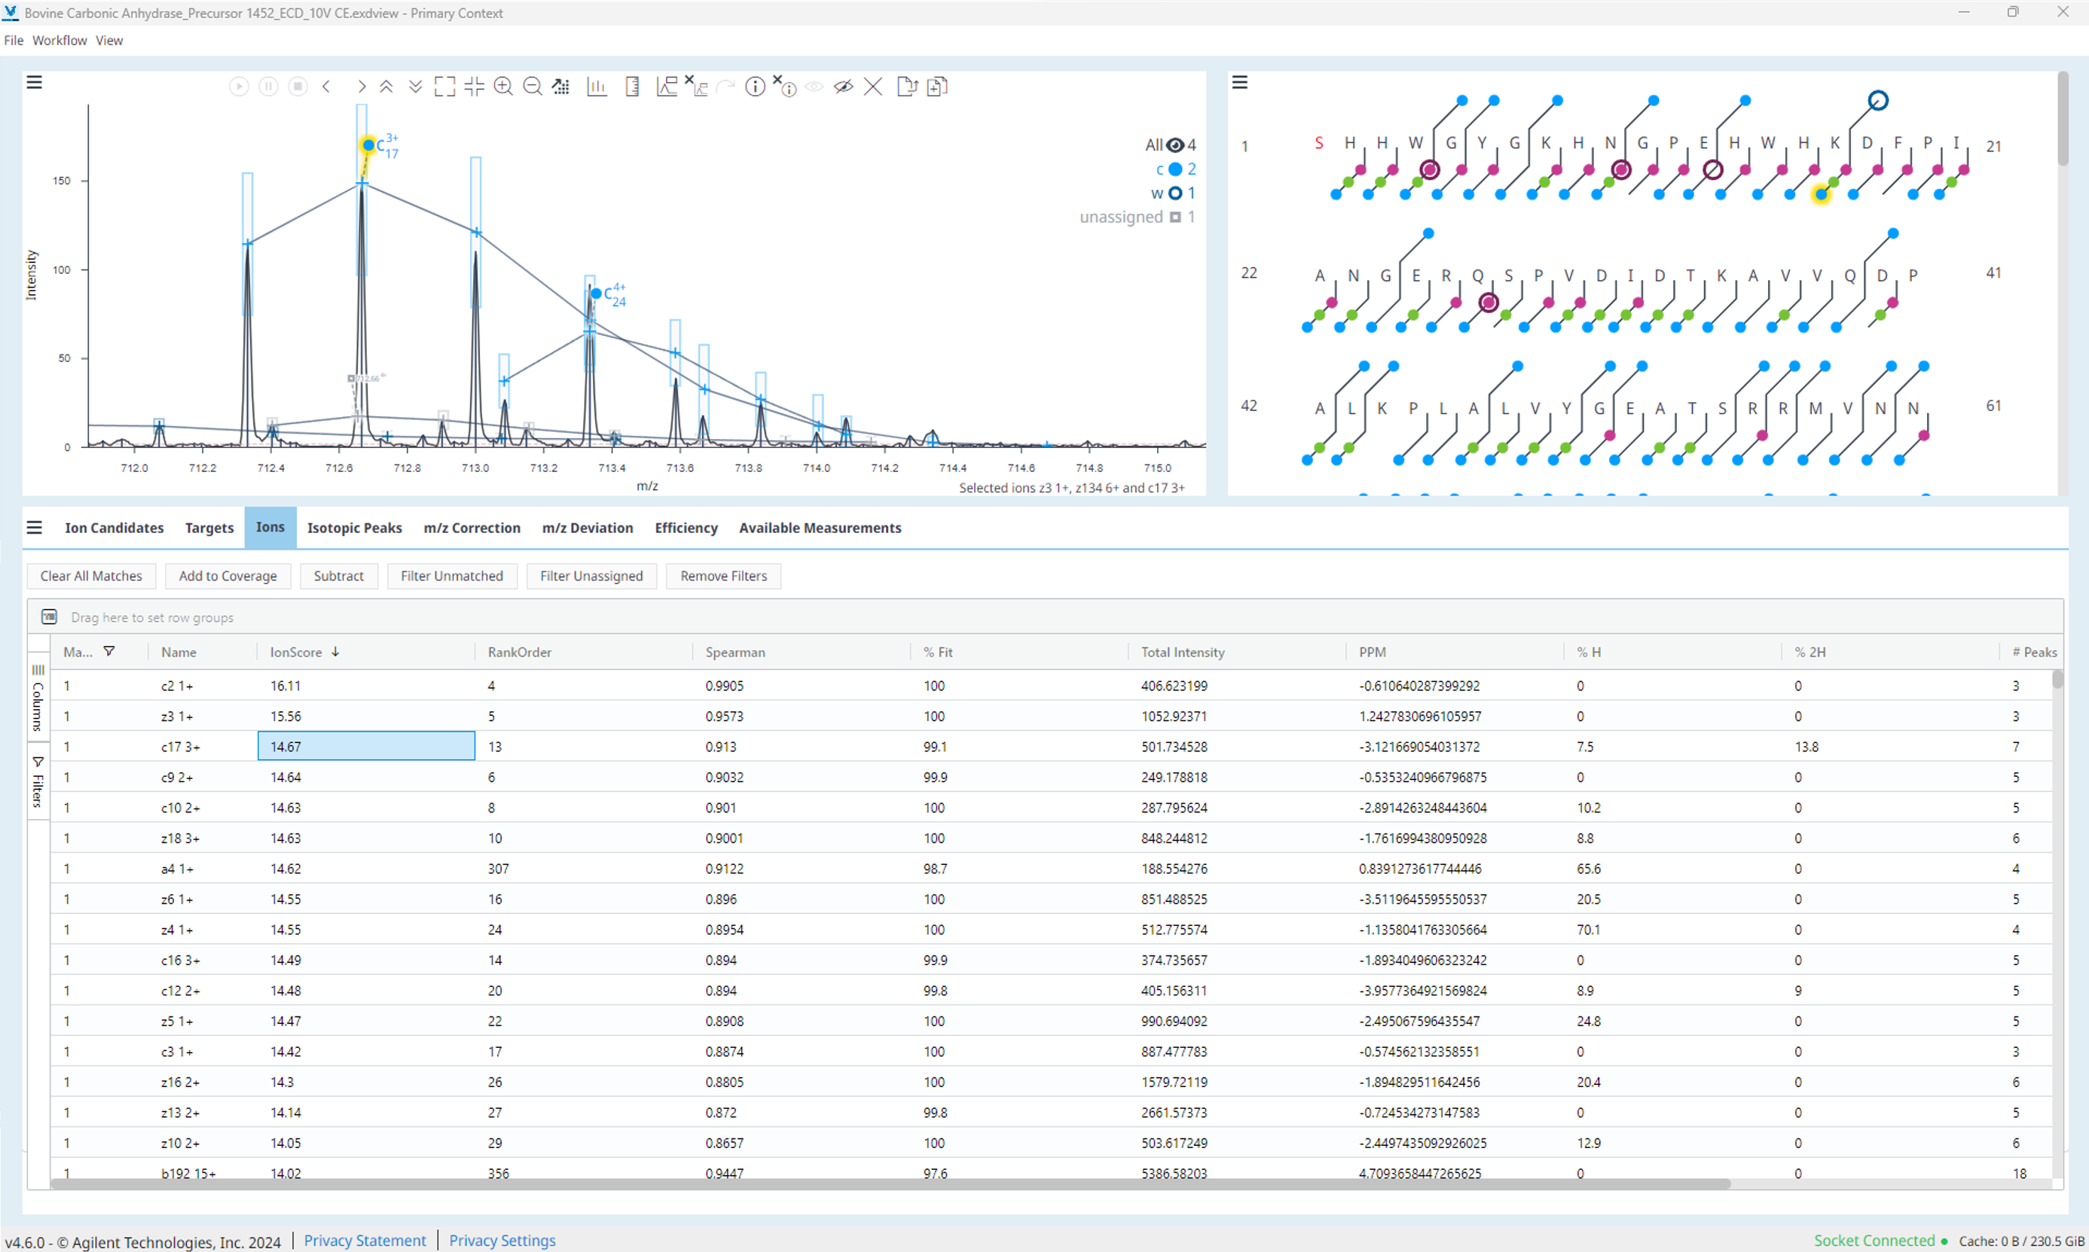2089x1252 pixels.
Task: Click the export document icon
Action: coord(907,86)
